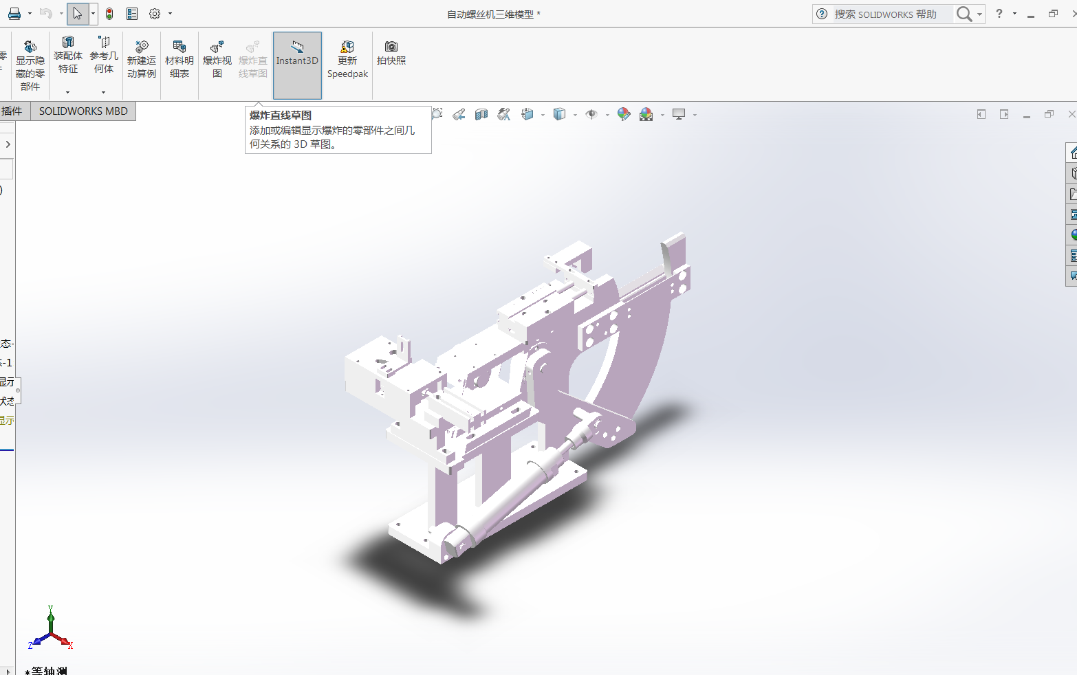Expand the View Settings dropdown arrow
This screenshot has width=1077, height=675.
[x=695, y=115]
